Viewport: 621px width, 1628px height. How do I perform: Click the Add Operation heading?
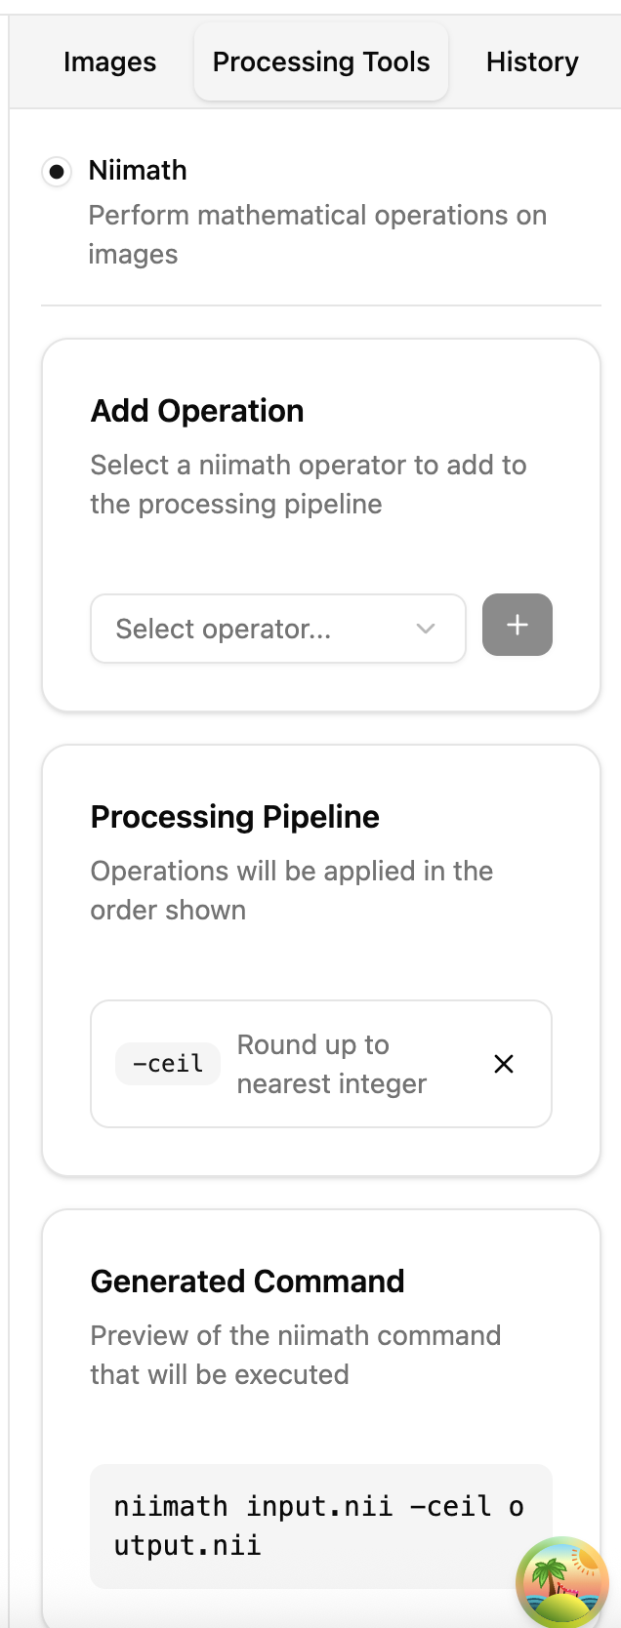tap(197, 411)
